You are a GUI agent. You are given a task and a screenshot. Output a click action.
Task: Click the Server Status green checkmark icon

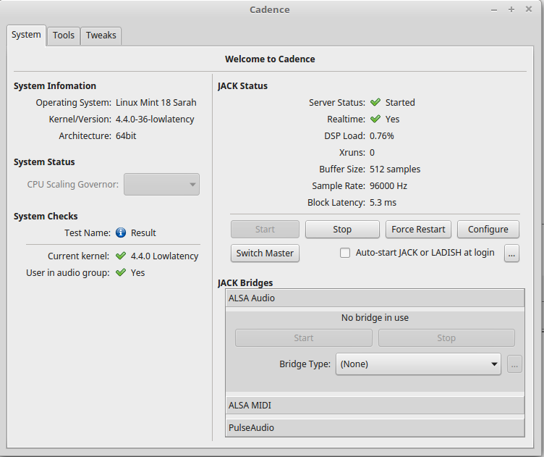click(x=375, y=102)
